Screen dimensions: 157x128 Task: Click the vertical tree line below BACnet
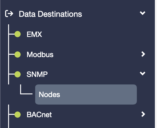click(8, 123)
